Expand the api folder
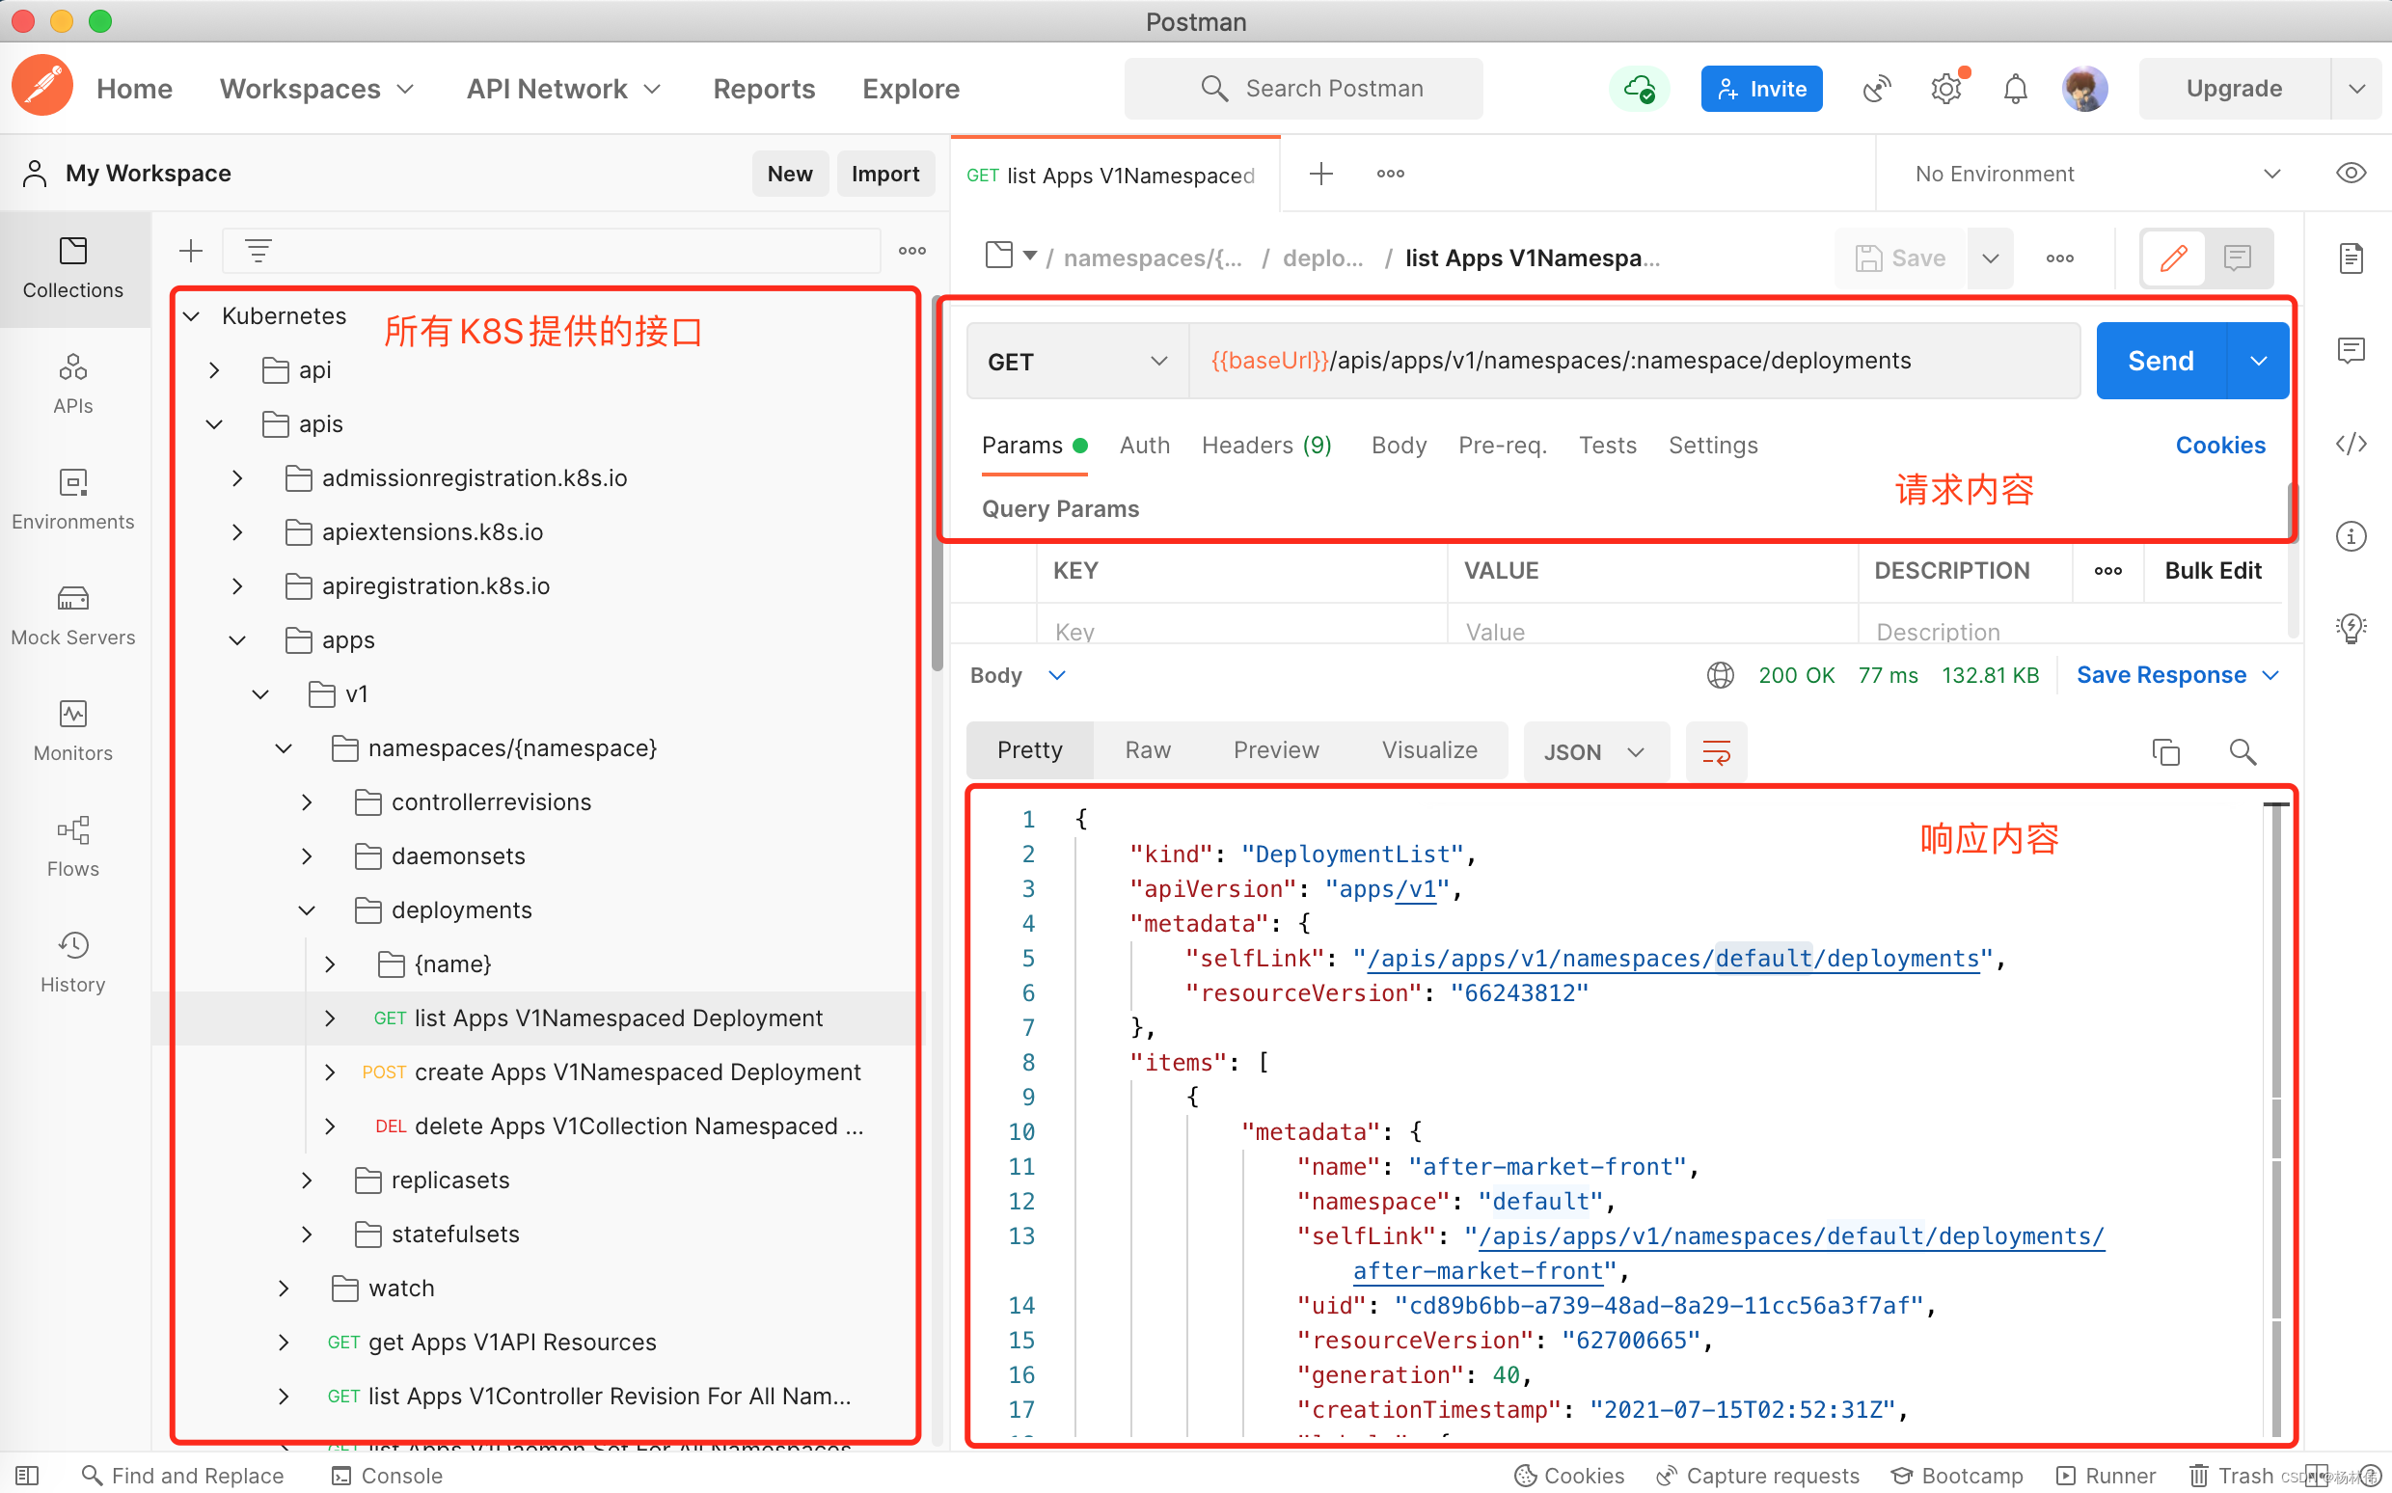Image resolution: width=2392 pixels, height=1493 pixels. click(x=214, y=370)
